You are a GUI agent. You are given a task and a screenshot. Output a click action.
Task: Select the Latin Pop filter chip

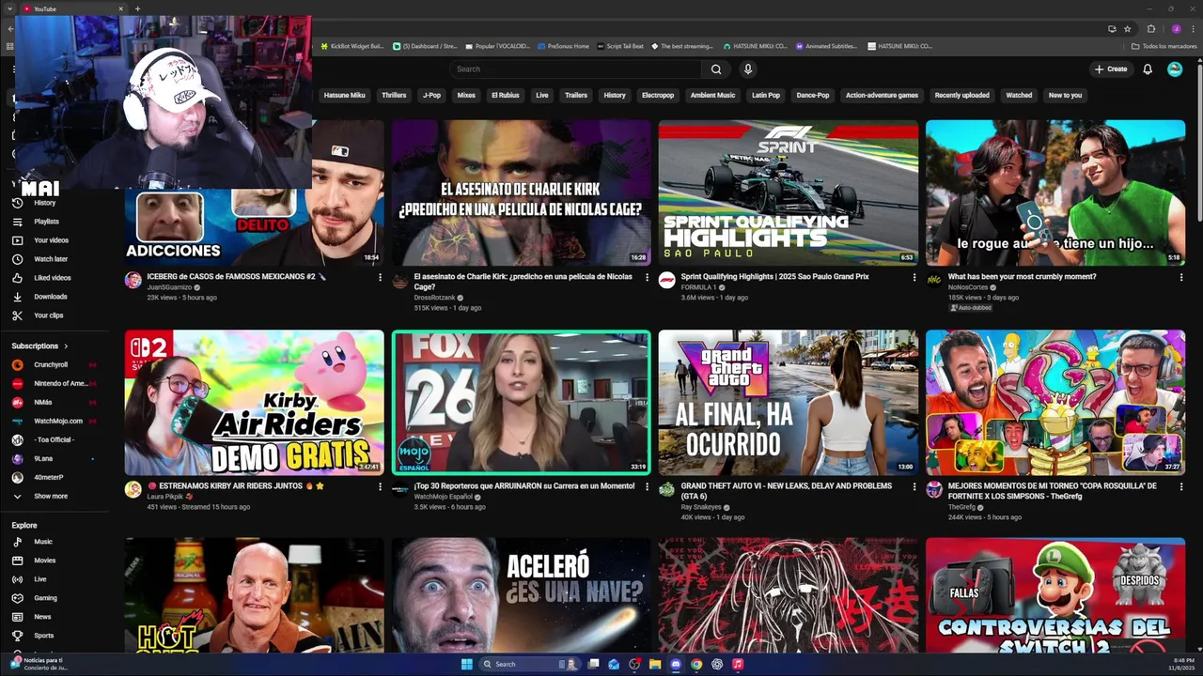pyautogui.click(x=766, y=95)
